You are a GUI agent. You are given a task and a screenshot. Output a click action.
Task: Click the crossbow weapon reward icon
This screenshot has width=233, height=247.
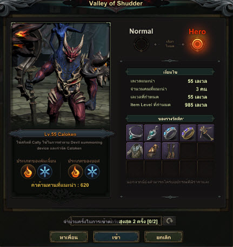(x=205, y=133)
